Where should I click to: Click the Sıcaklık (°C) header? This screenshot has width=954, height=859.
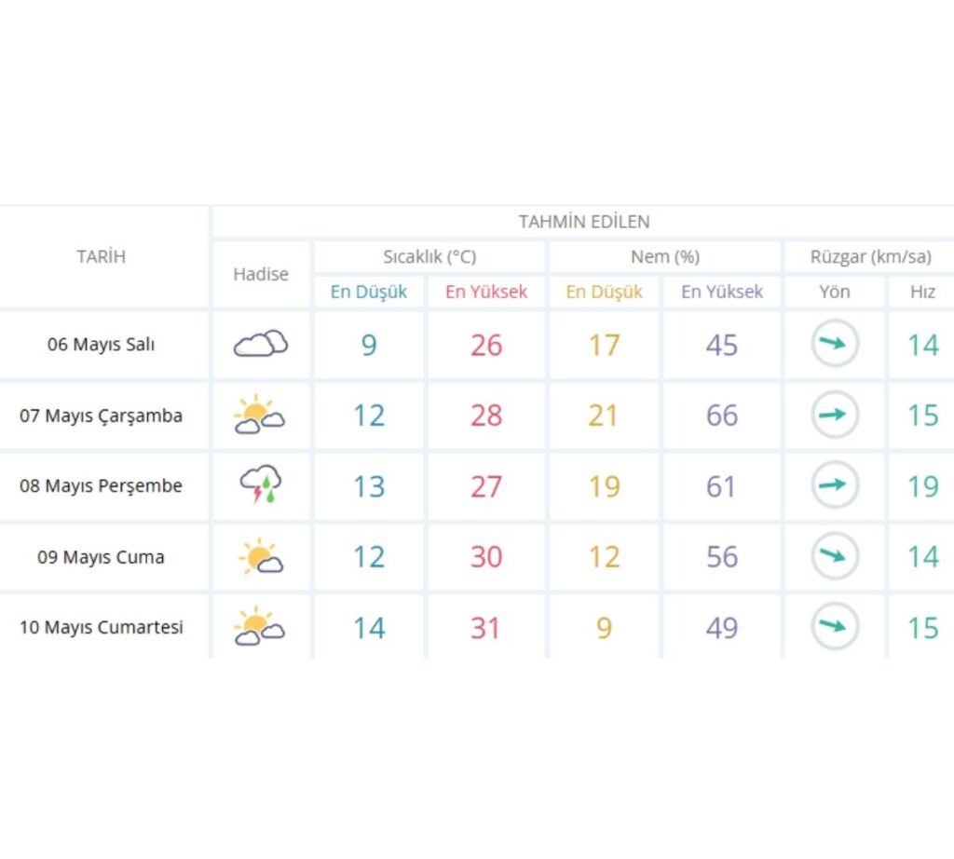pyautogui.click(x=429, y=257)
